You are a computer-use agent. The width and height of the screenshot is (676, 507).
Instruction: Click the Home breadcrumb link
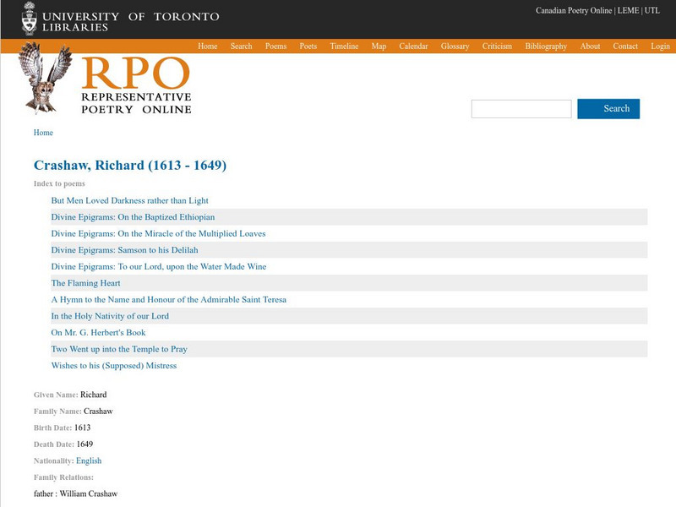click(x=43, y=133)
